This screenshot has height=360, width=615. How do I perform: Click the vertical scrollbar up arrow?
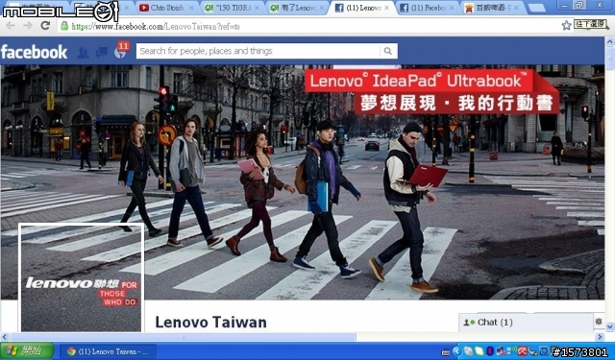pyautogui.click(x=610, y=41)
